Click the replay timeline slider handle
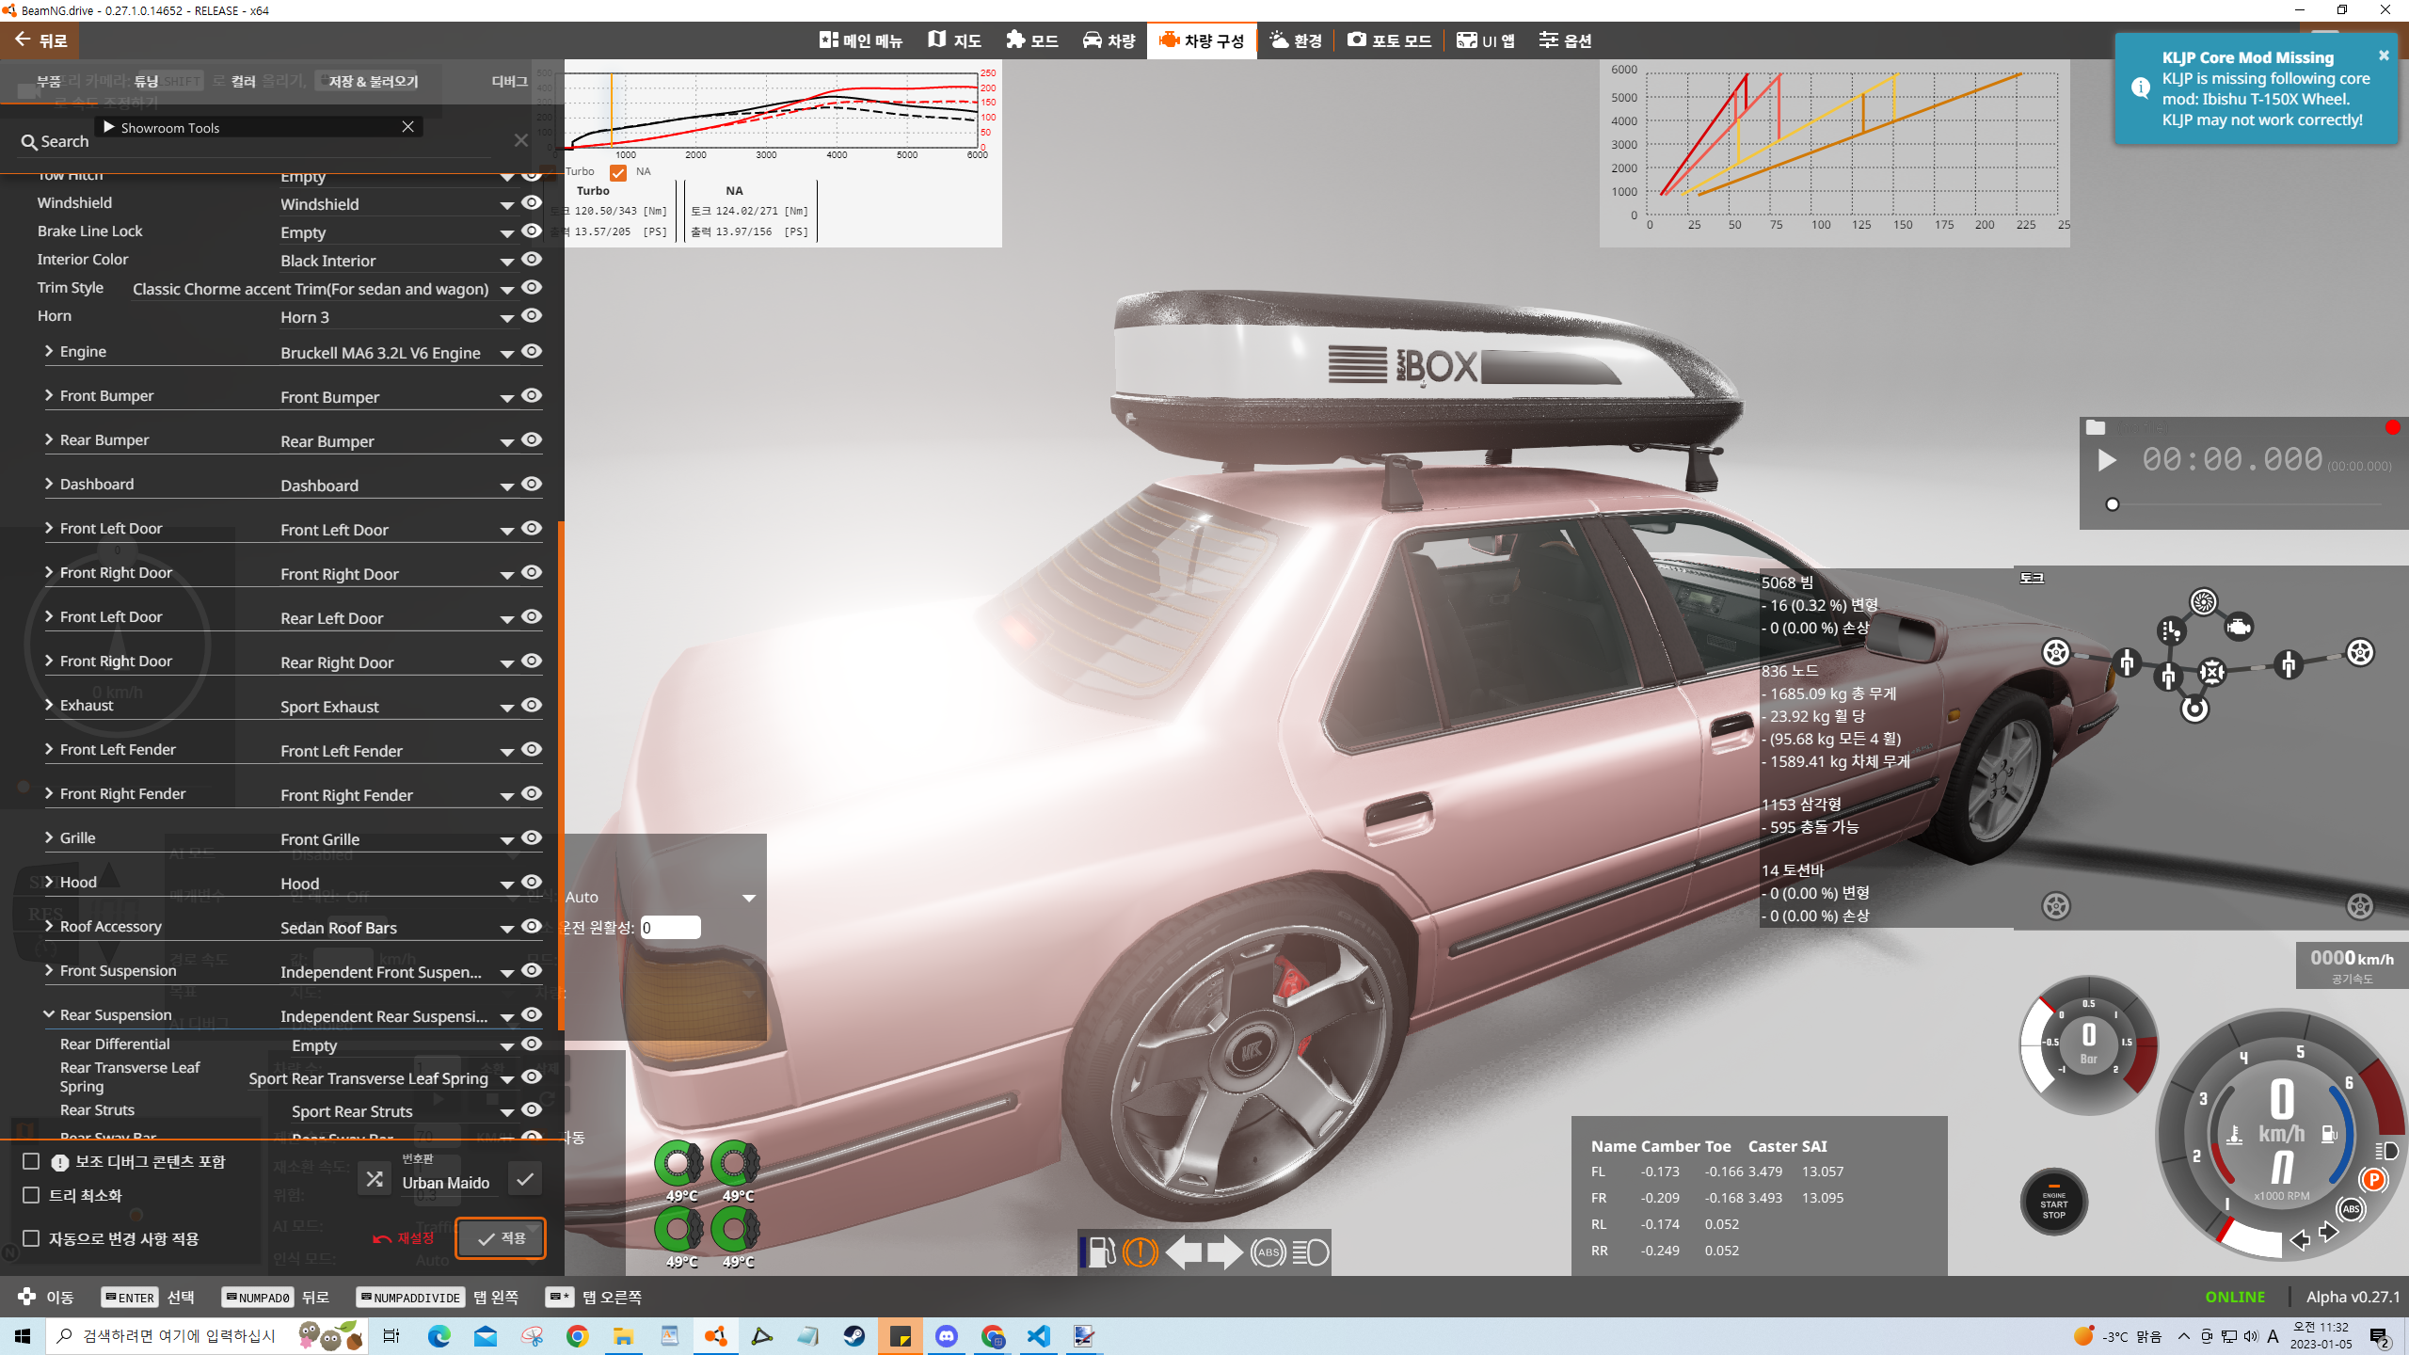The width and height of the screenshot is (2409, 1355). click(2113, 504)
